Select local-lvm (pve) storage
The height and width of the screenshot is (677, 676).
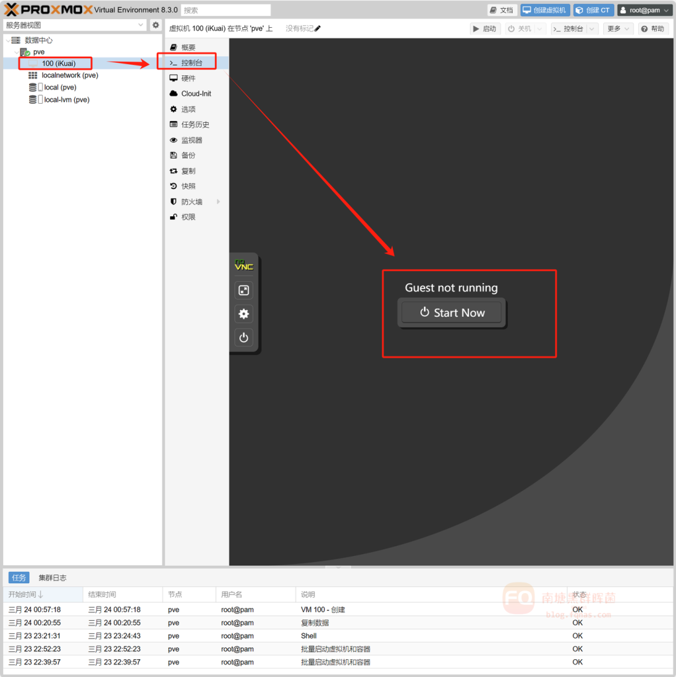[66, 100]
